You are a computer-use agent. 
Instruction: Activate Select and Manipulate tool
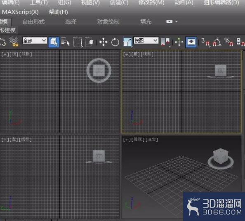(179, 42)
